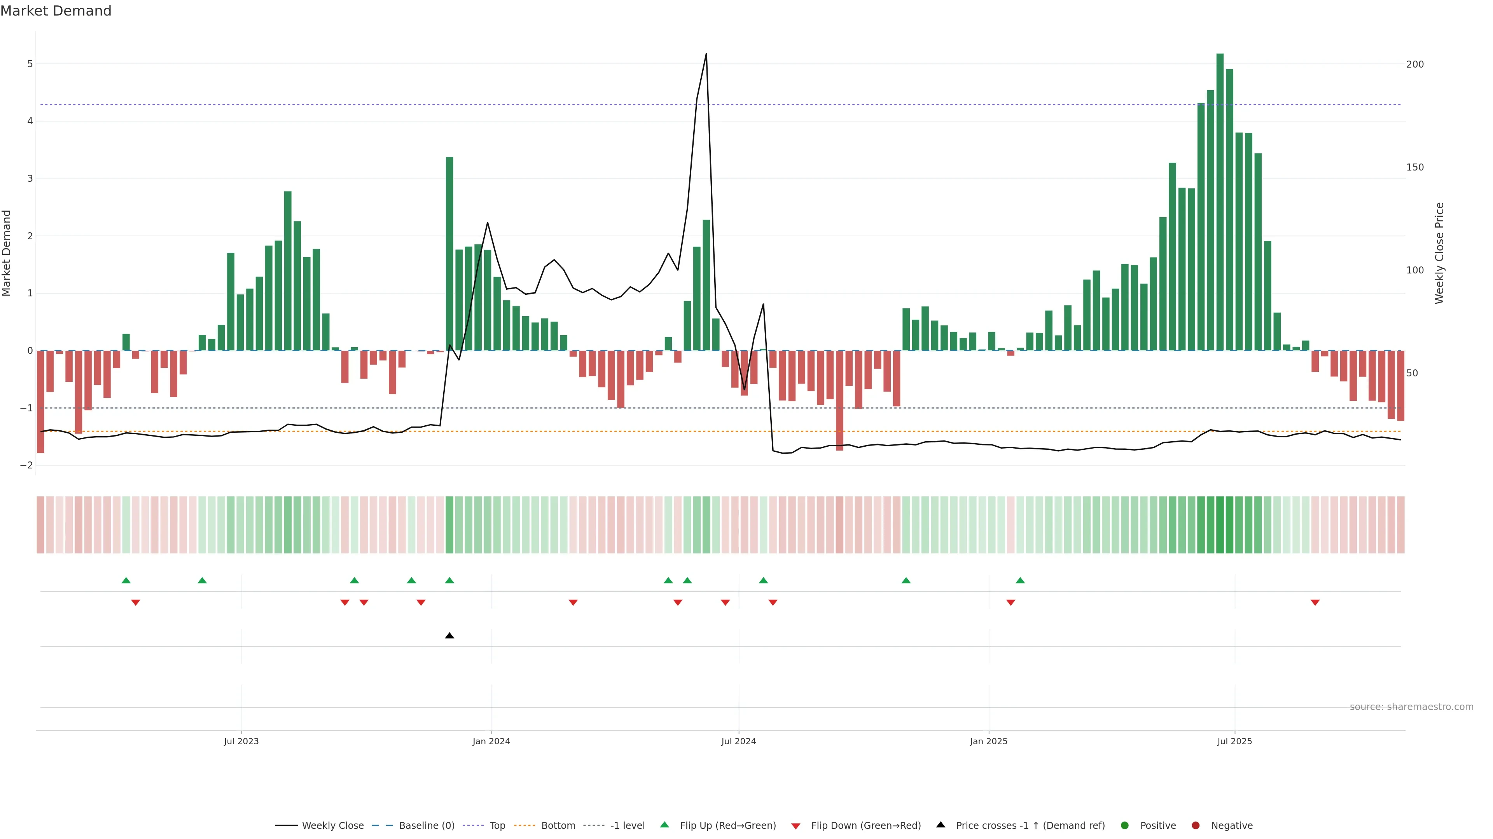Click the darkest green heatmap cell
The image size is (1493, 839).
point(1219,525)
